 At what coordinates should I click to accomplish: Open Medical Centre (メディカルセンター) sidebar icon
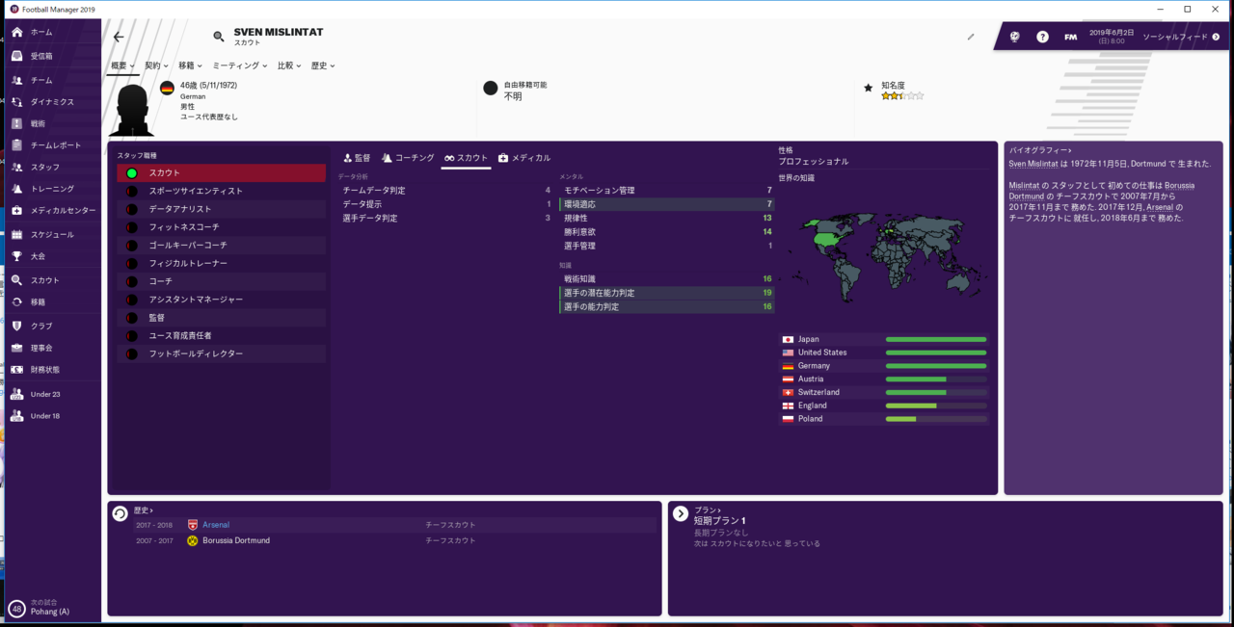[x=16, y=211]
